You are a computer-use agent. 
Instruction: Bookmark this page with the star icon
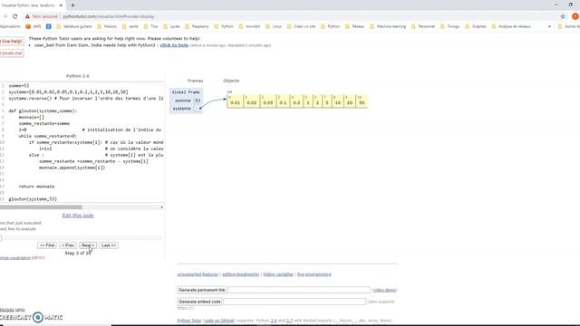[563, 16]
